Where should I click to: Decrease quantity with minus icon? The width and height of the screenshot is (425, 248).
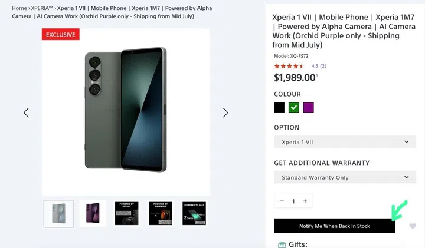[282, 201]
